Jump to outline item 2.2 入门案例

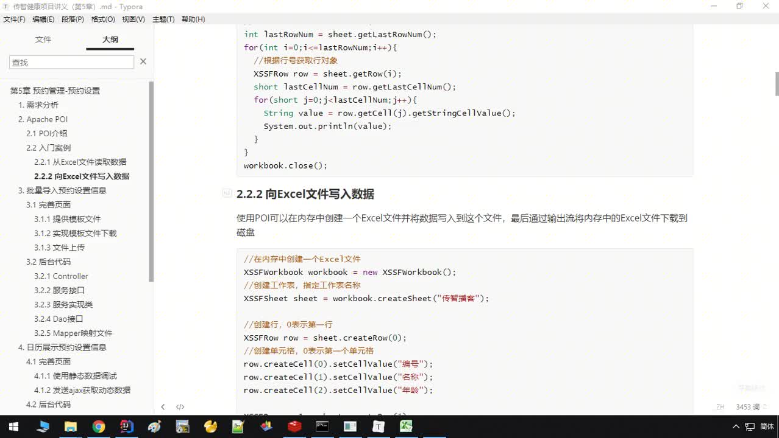[x=48, y=148]
